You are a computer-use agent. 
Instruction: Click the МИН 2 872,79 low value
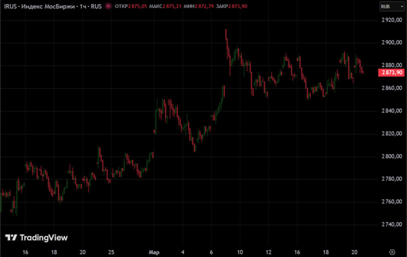pos(199,6)
